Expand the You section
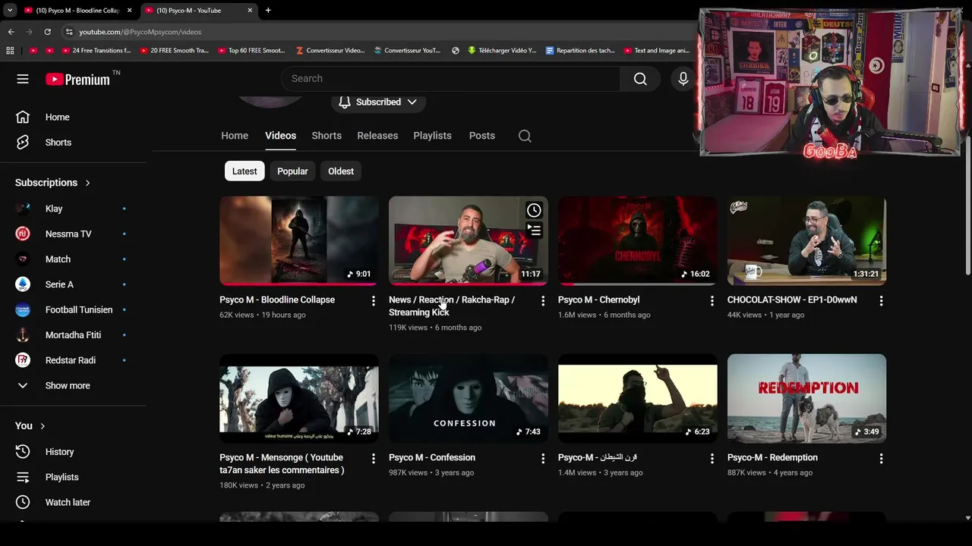Image resolution: width=972 pixels, height=546 pixels. tap(30, 426)
